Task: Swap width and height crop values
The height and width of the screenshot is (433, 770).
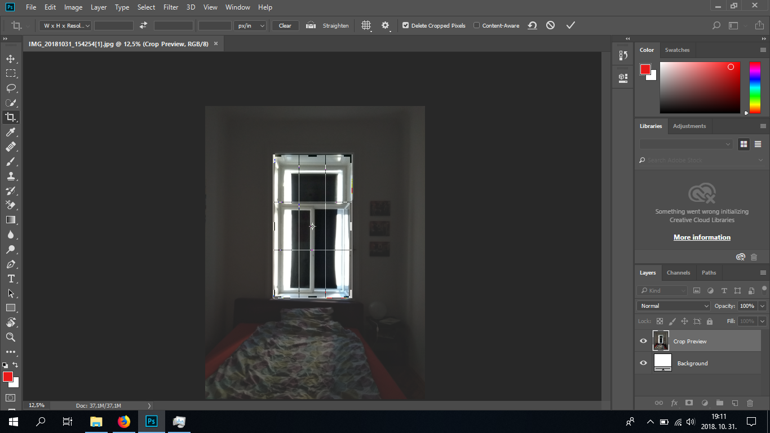Action: (x=143, y=25)
